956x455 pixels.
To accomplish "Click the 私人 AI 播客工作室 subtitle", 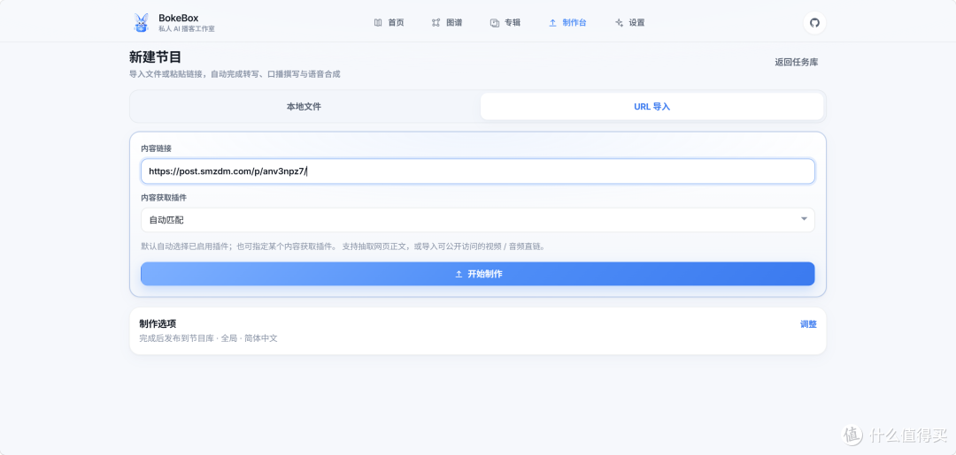I will [x=187, y=29].
